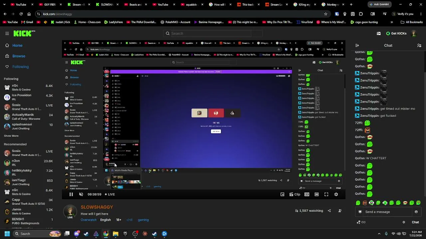Open splashsensei channel in sidebar

pyautogui.click(x=29, y=126)
